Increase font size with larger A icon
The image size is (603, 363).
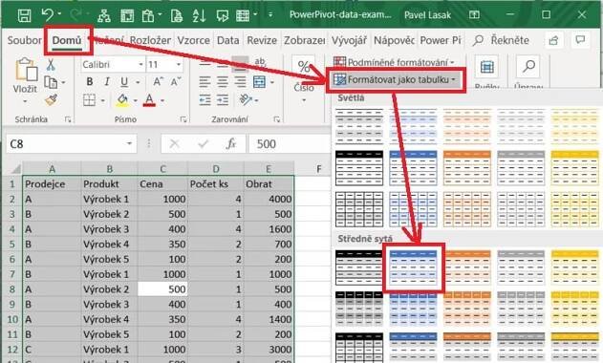[x=158, y=81]
